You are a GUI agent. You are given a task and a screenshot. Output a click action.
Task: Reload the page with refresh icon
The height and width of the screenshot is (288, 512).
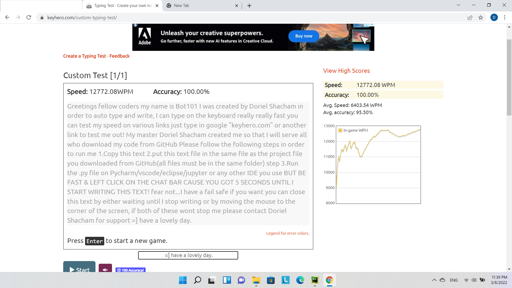pyautogui.click(x=29, y=18)
